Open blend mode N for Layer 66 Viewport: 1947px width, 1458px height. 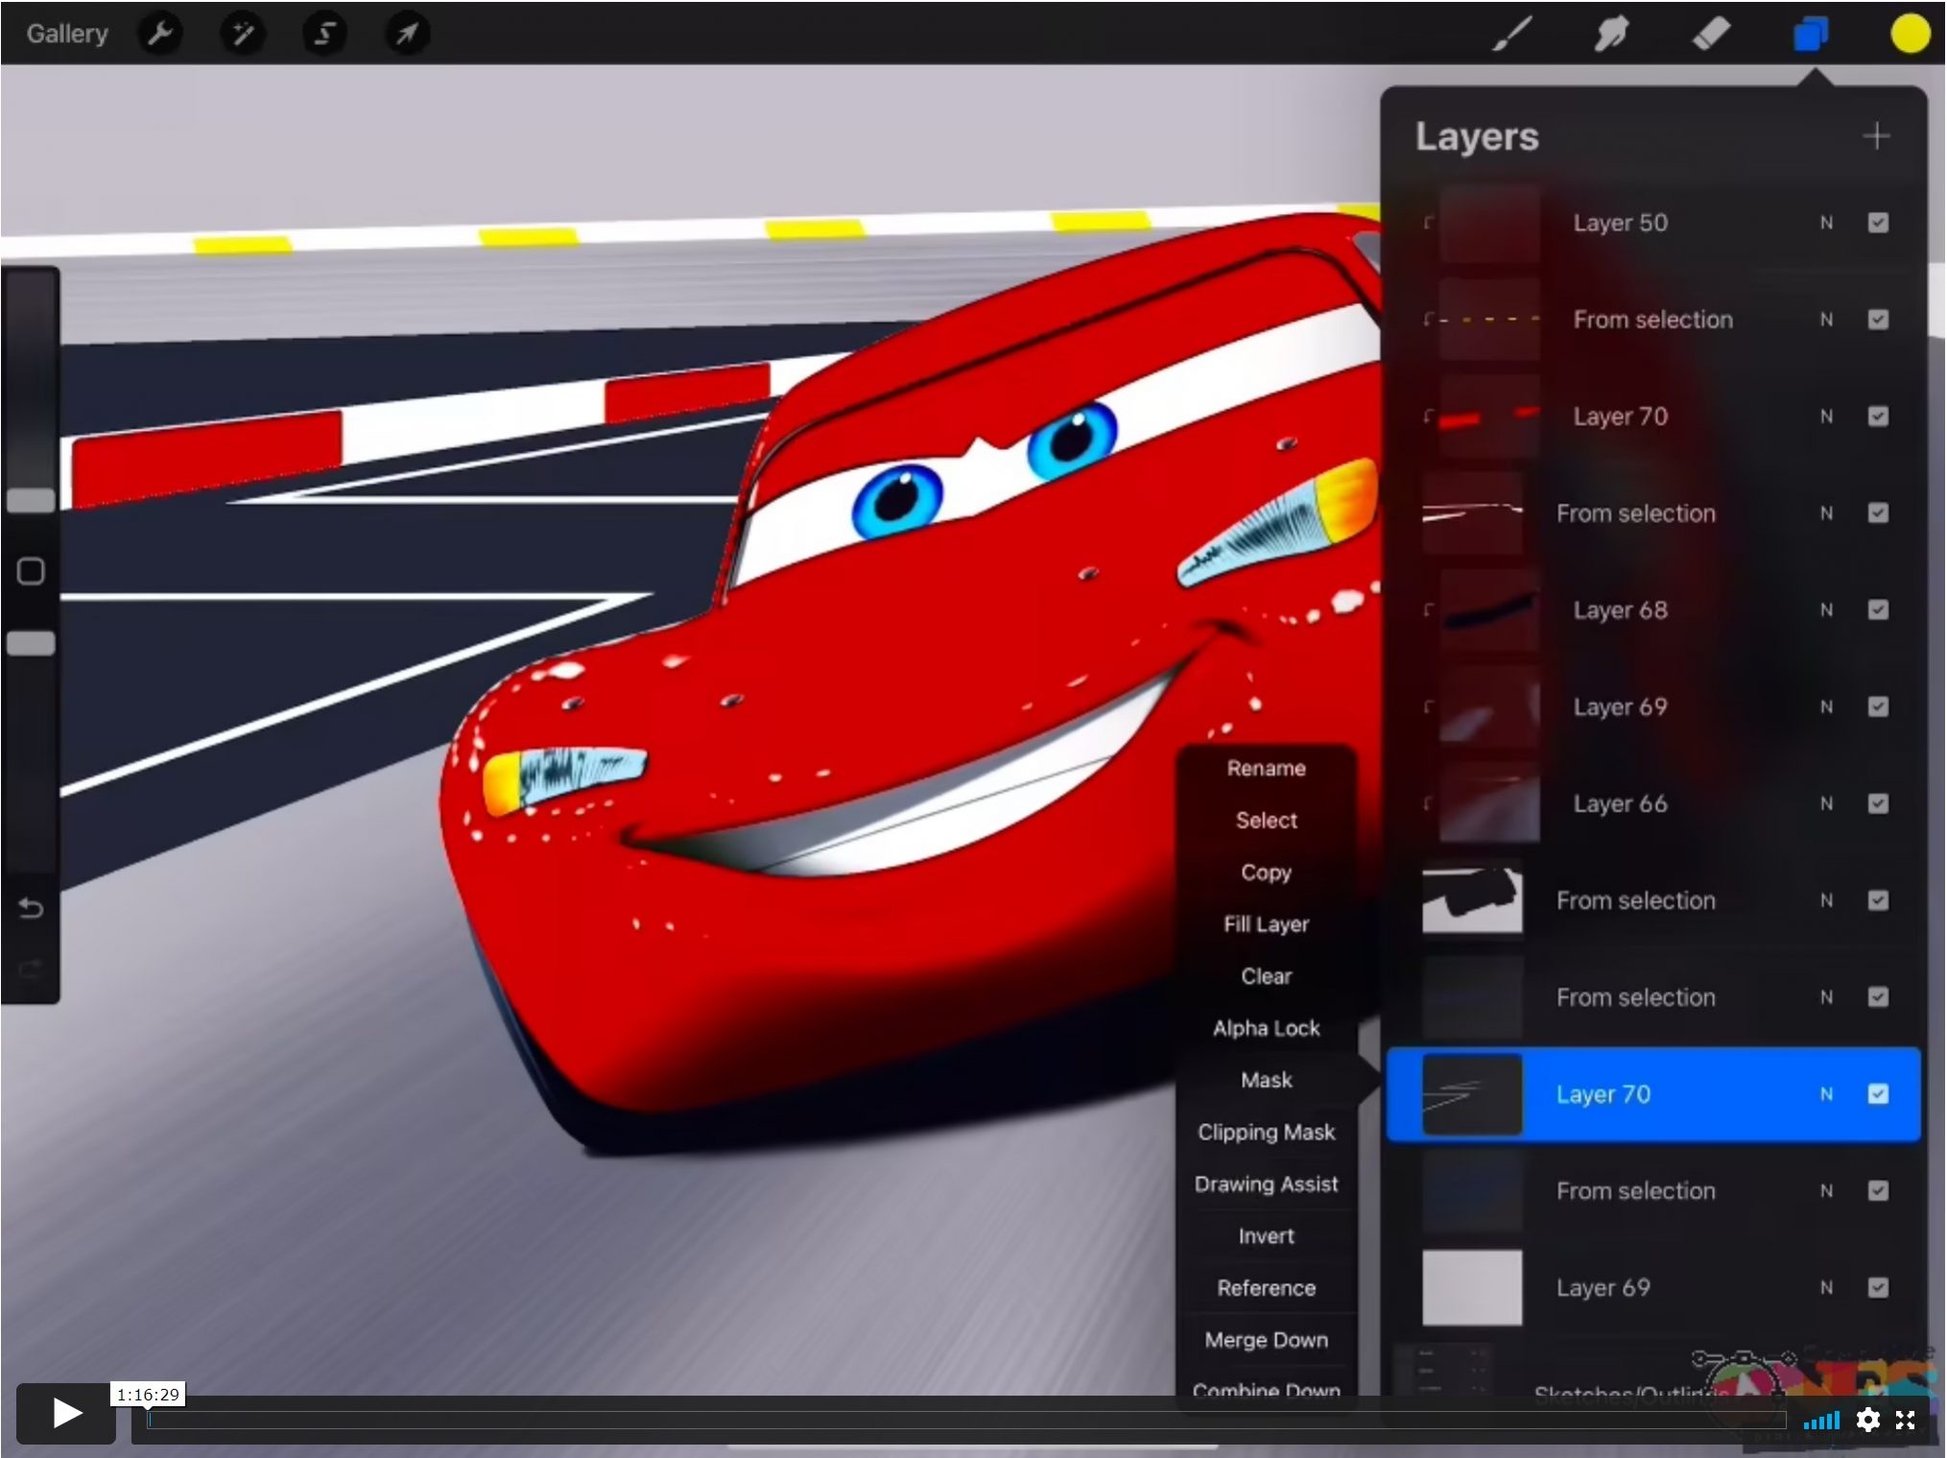coord(1826,804)
